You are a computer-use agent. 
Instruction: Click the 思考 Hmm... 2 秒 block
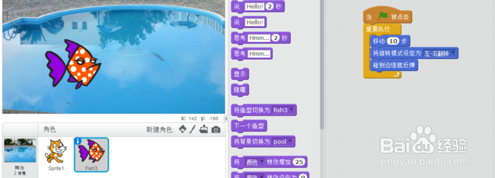pyautogui.click(x=261, y=38)
